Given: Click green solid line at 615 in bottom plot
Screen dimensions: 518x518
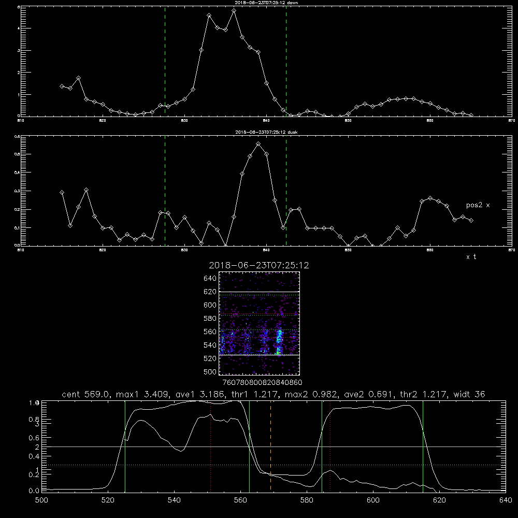Looking at the screenshot, I should [x=423, y=446].
